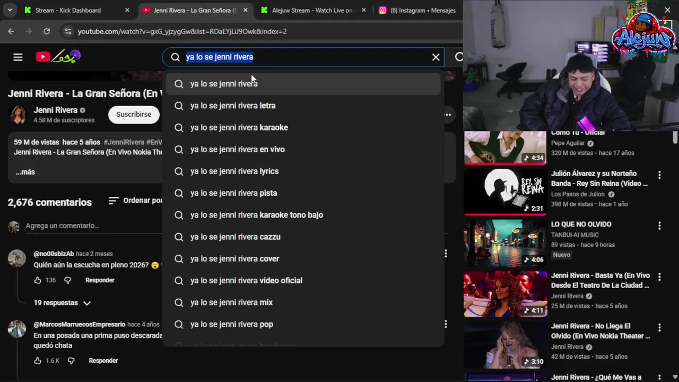Open the #JenniRivera hashtag link
679x382 pixels.
pyautogui.click(x=124, y=142)
